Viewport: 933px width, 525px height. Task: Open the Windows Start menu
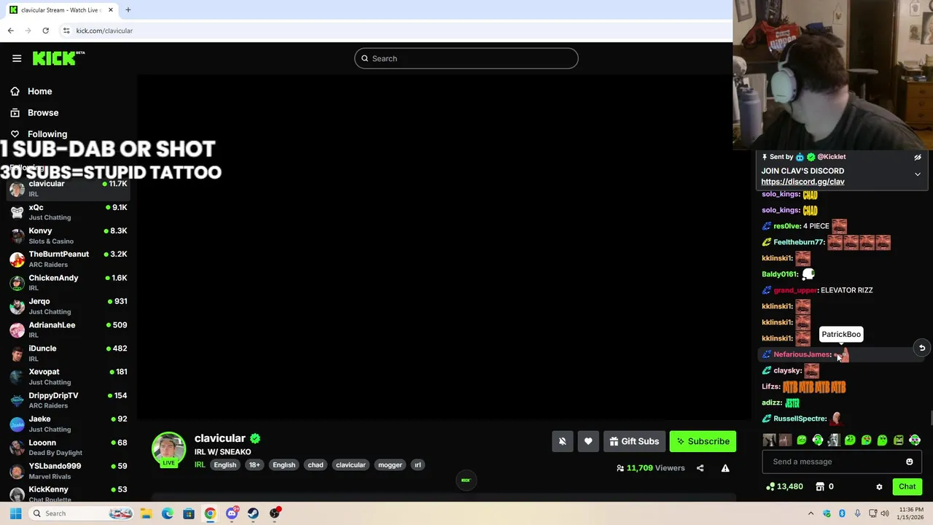15,513
